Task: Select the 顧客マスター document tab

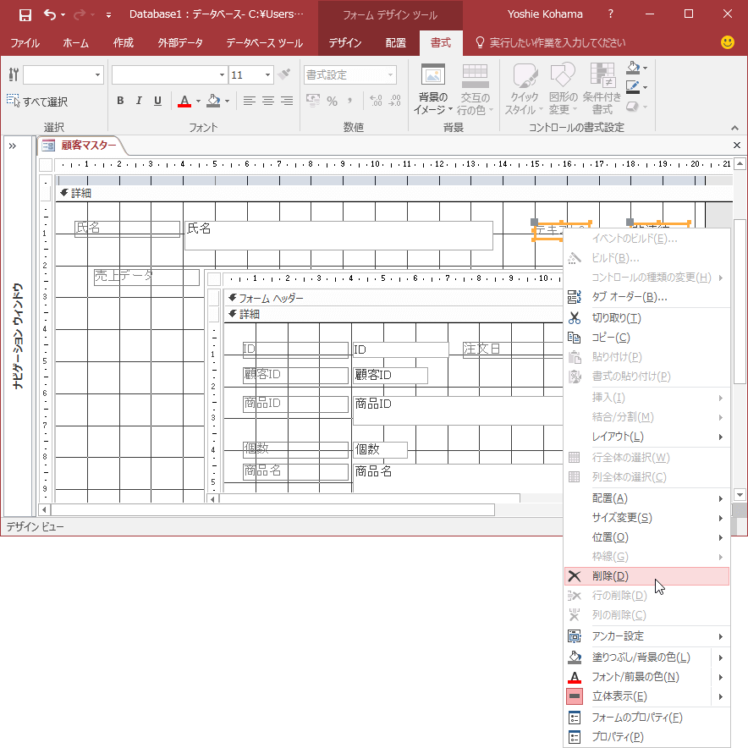Action: pyautogui.click(x=81, y=146)
